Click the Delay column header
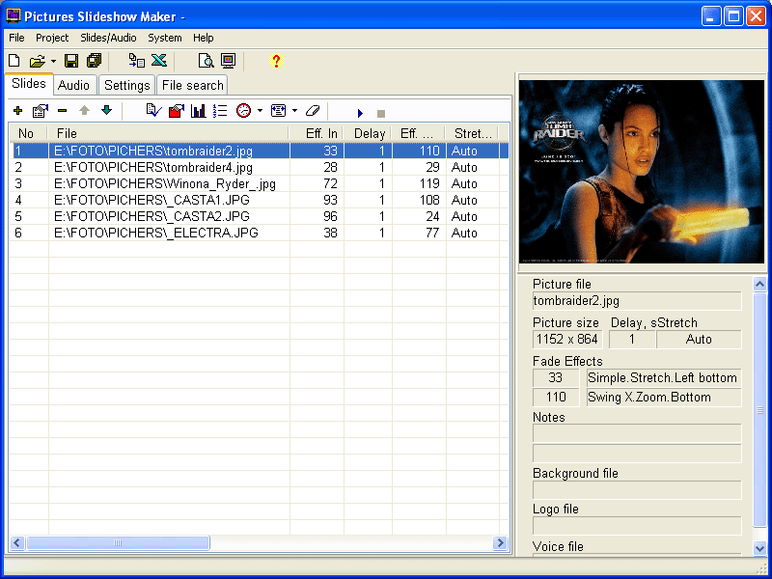This screenshot has width=772, height=579. click(367, 133)
